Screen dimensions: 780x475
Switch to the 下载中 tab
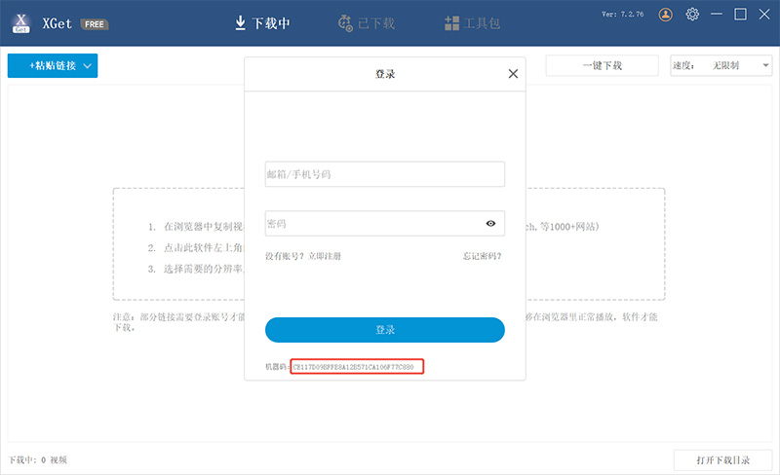(x=262, y=22)
